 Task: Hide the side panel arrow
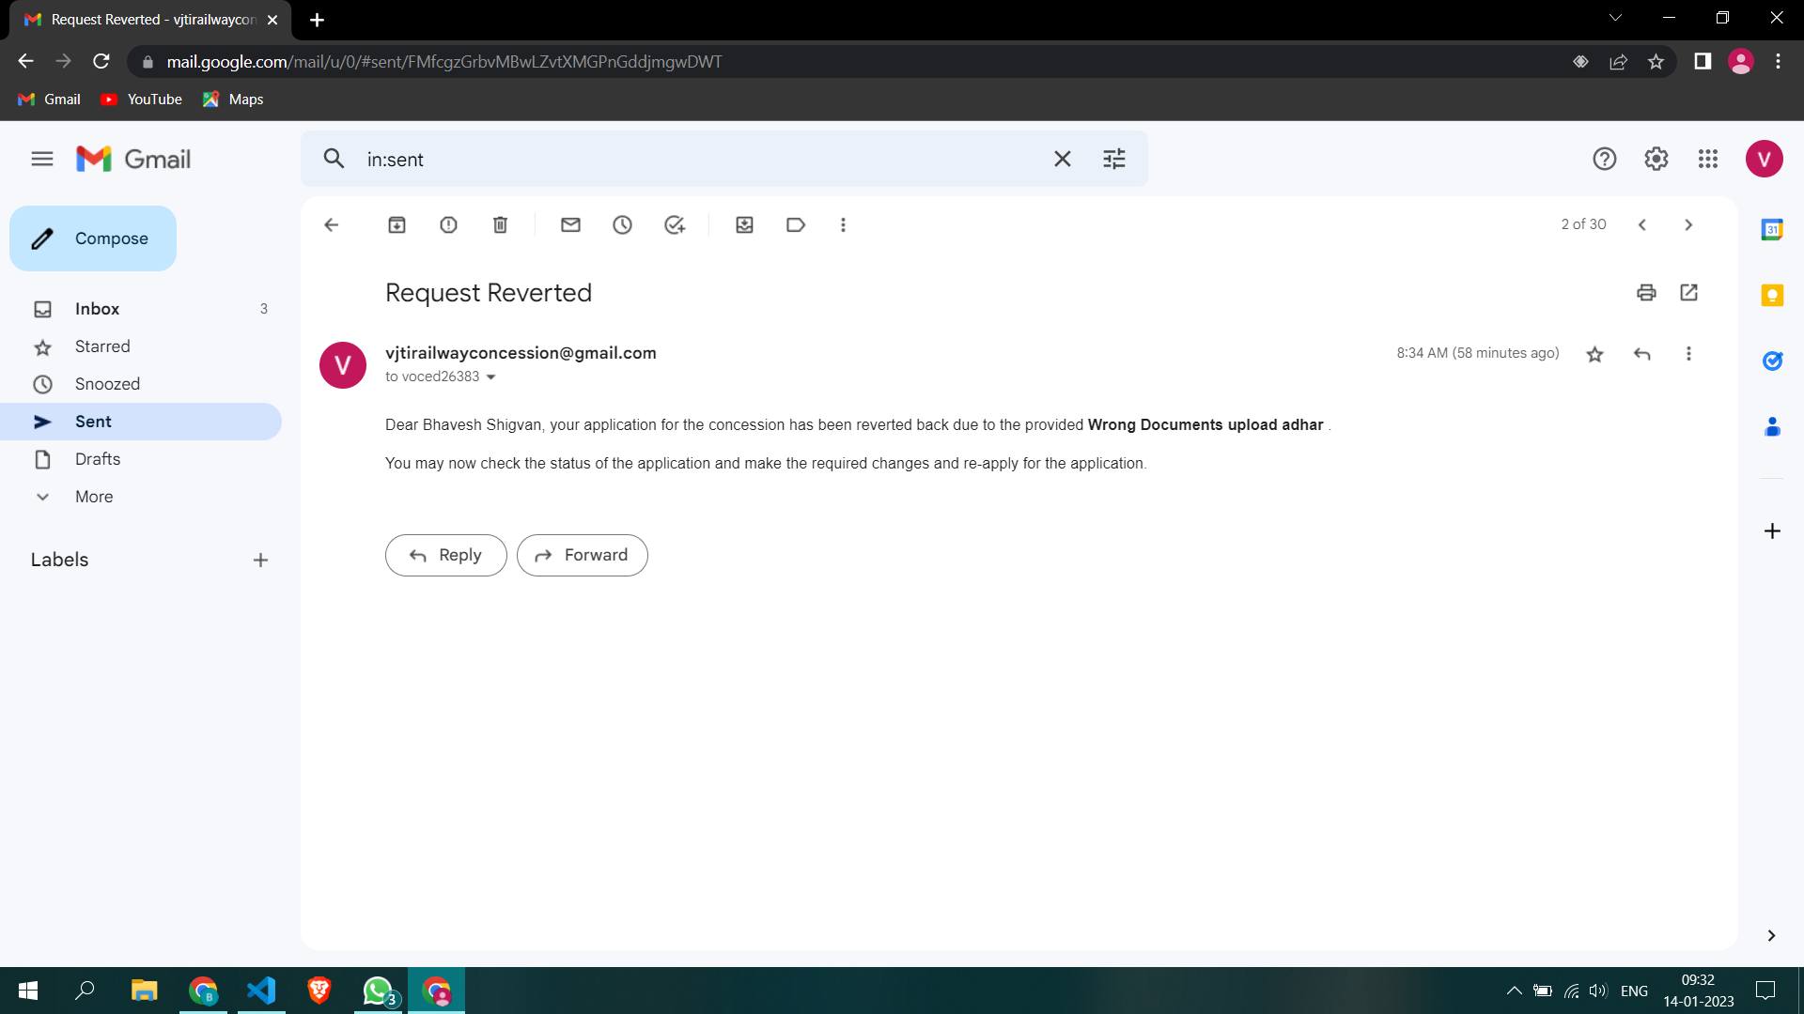1771,936
